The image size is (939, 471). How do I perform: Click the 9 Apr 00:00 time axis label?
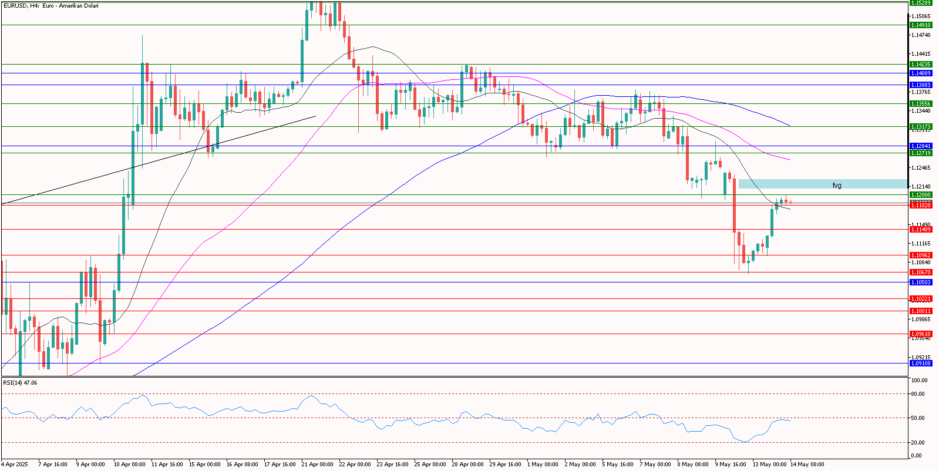click(90, 465)
